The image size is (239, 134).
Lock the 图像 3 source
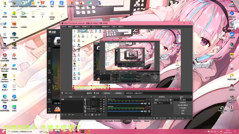tap(104, 99)
